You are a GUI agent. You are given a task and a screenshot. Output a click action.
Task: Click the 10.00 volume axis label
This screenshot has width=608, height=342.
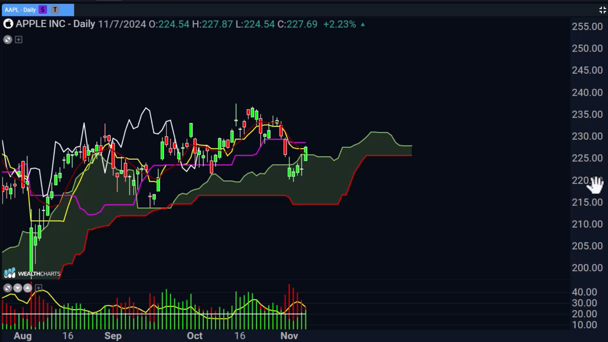584,325
